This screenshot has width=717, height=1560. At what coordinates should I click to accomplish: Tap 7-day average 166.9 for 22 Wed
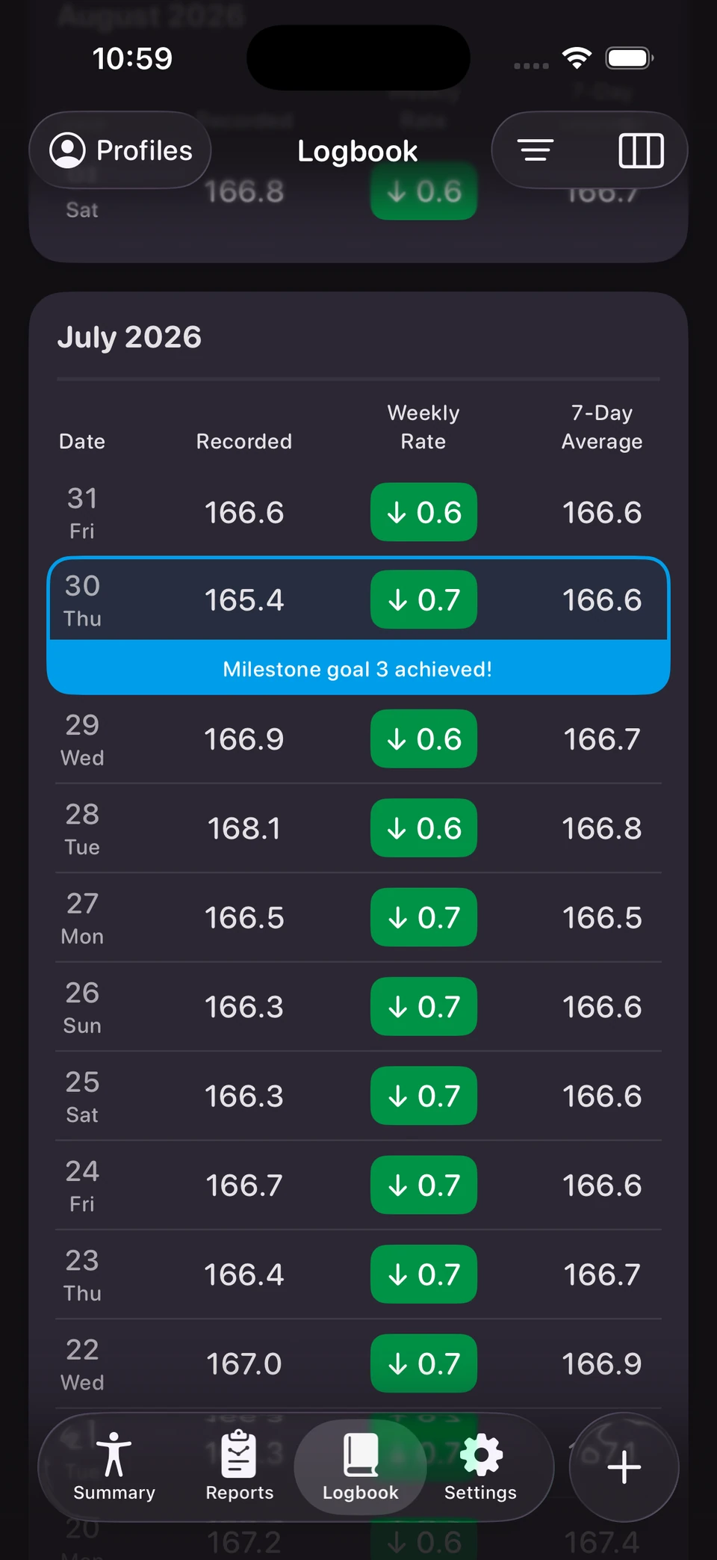(x=602, y=1363)
